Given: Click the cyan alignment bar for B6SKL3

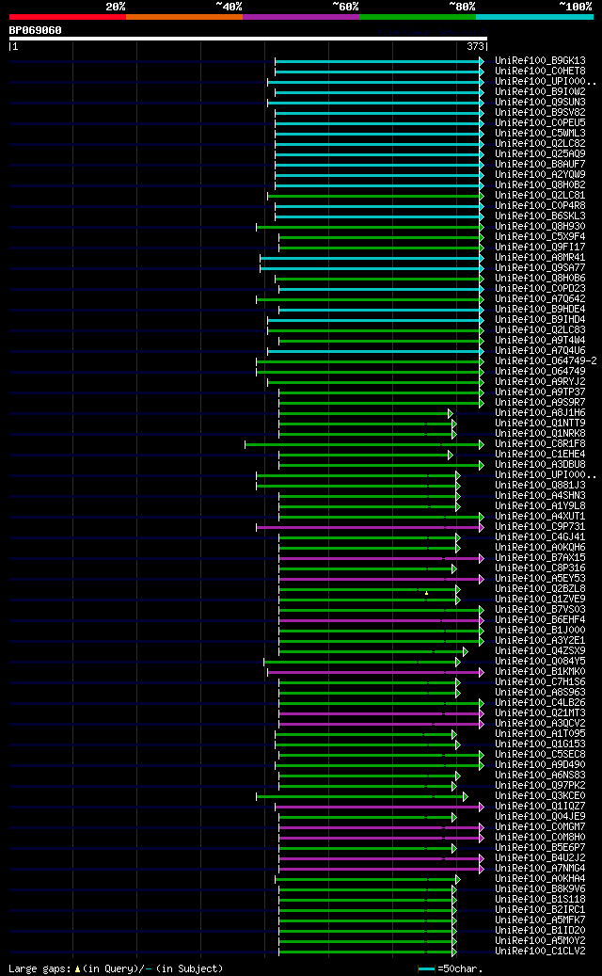Looking at the screenshot, I should pos(379,216).
